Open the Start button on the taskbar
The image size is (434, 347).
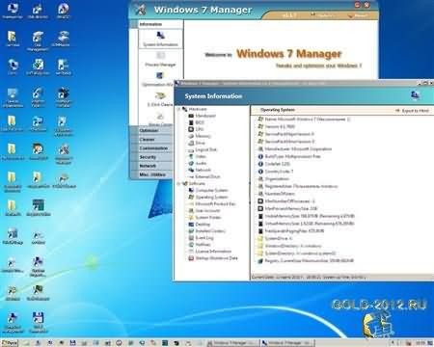click(x=10, y=343)
